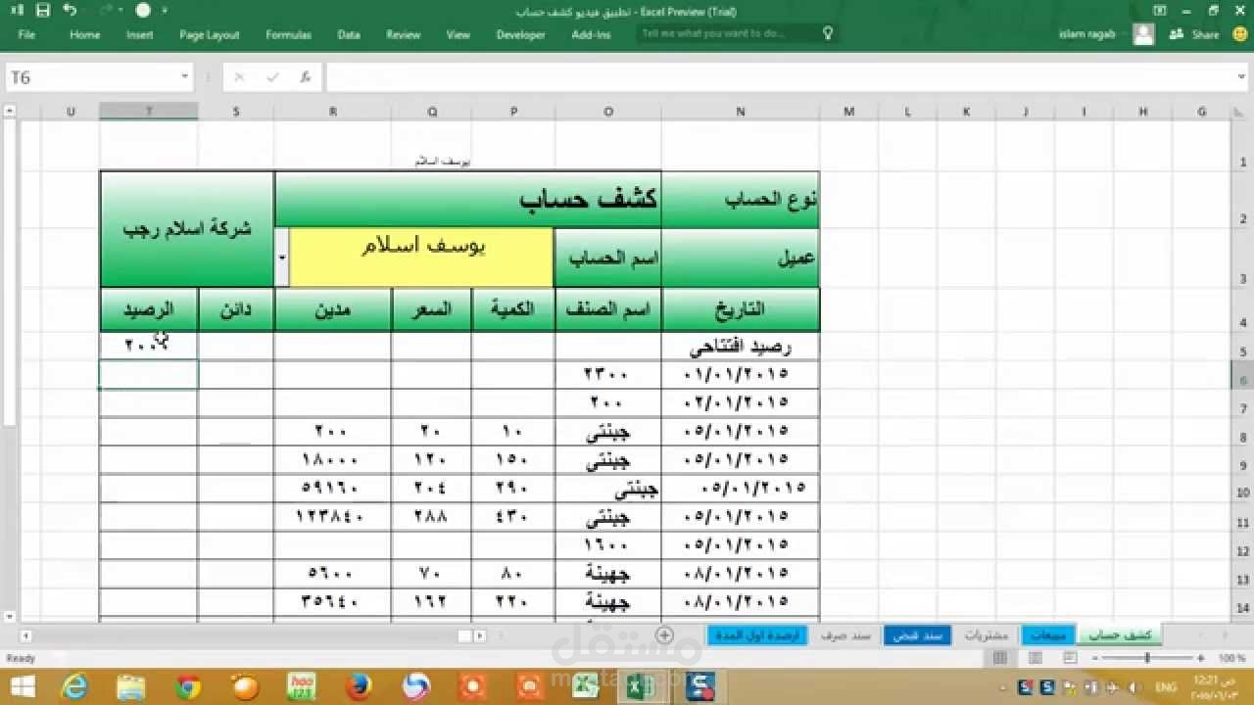Click the islam ragab account avatar
The height and width of the screenshot is (705, 1254).
(1143, 34)
